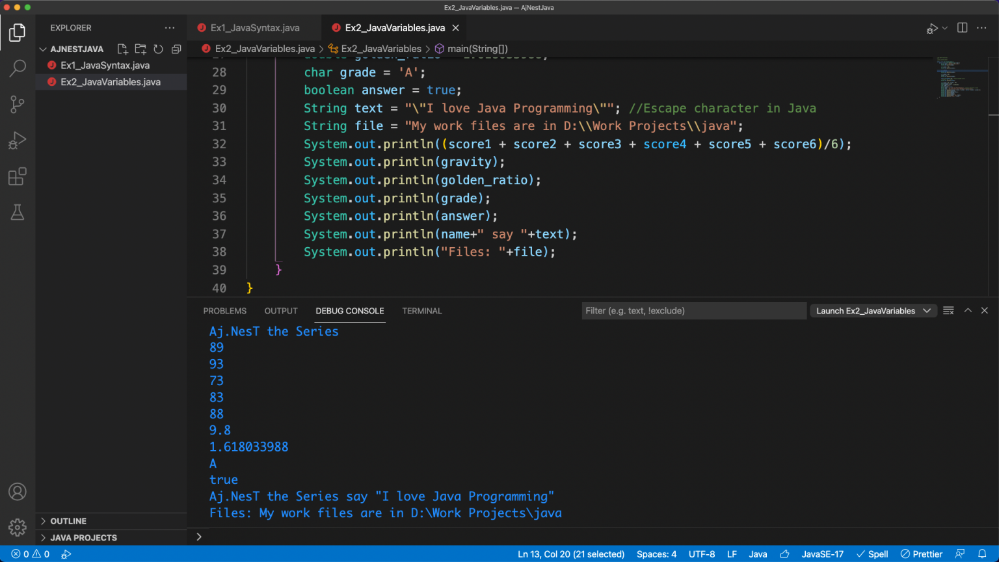Refresh the Explorer file tree
Screen dimensions: 999x562
click(x=158, y=49)
